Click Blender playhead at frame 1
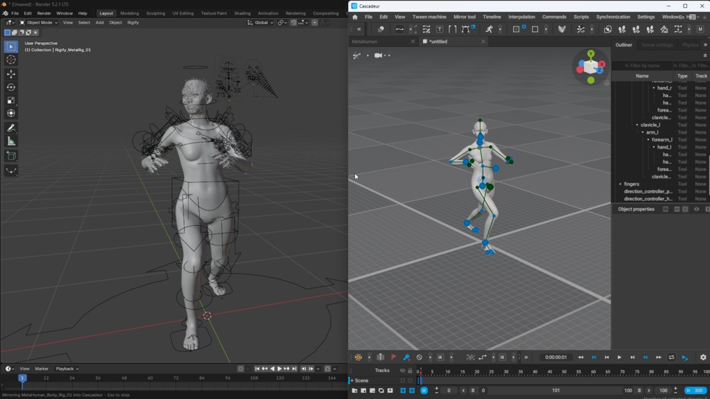The image size is (710, 399). pos(21,378)
